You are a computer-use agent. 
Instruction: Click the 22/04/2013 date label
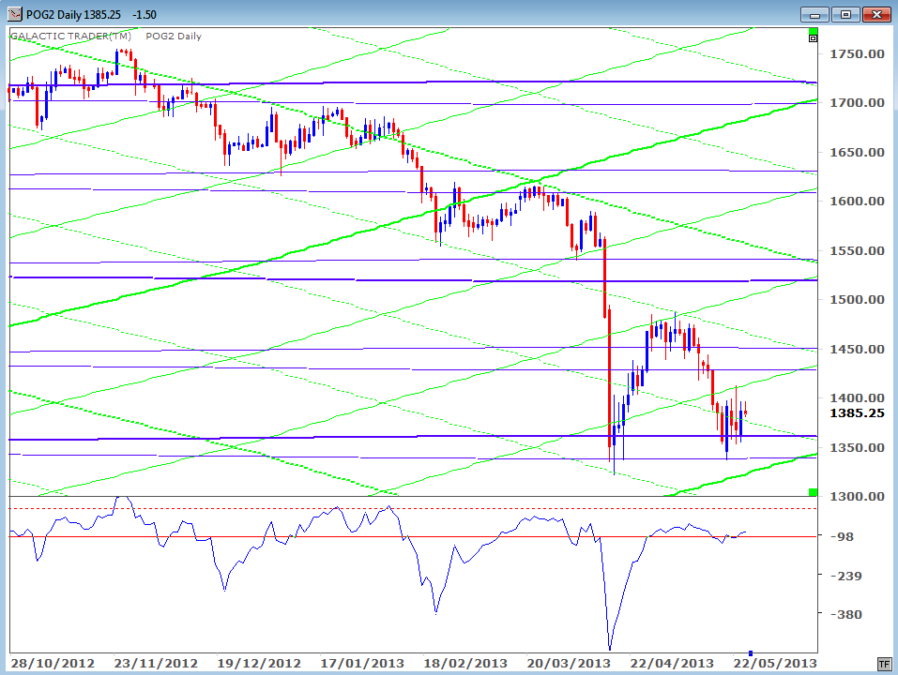672,664
